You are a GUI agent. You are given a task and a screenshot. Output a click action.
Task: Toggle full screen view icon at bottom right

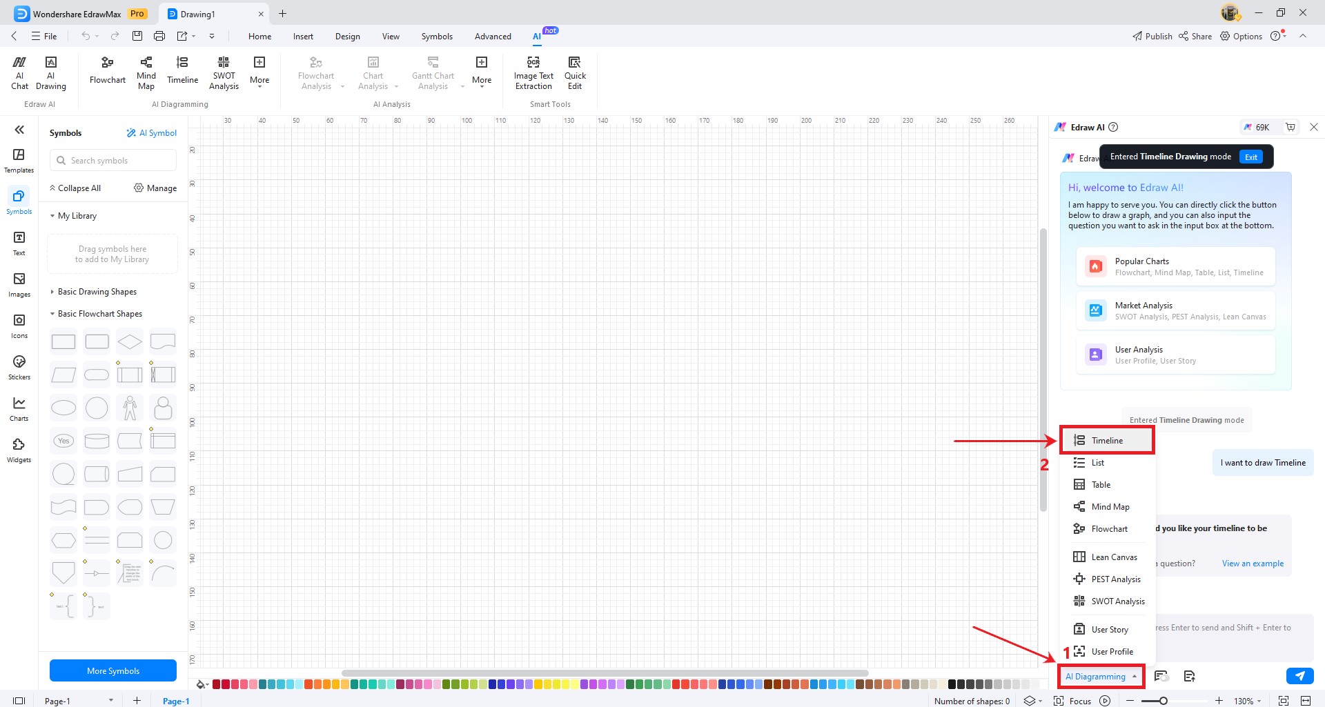click(x=1284, y=701)
